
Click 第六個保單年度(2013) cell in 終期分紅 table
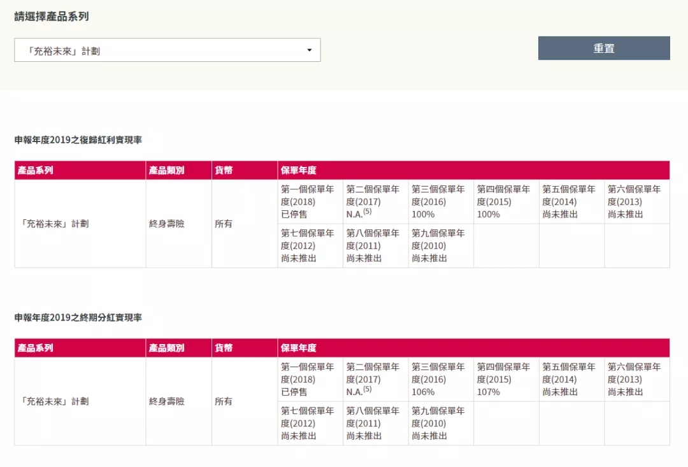(x=637, y=380)
